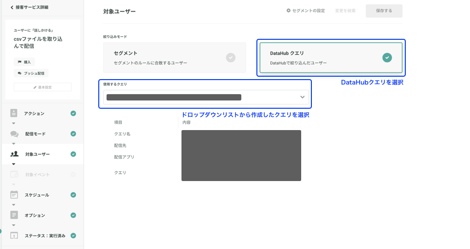Click ユーザーに「話しかける」 subtitle text
This screenshot has width=470, height=249.
pyautogui.click(x=34, y=31)
